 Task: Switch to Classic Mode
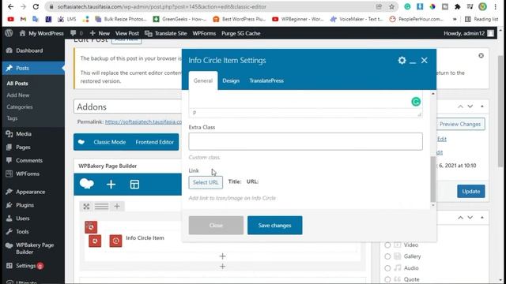click(x=109, y=142)
